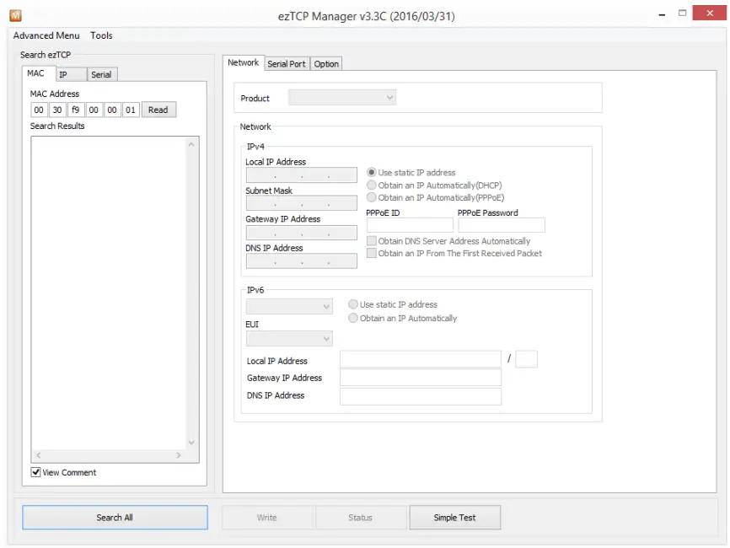Expand the Product dropdown
730x548 pixels.
342,98
